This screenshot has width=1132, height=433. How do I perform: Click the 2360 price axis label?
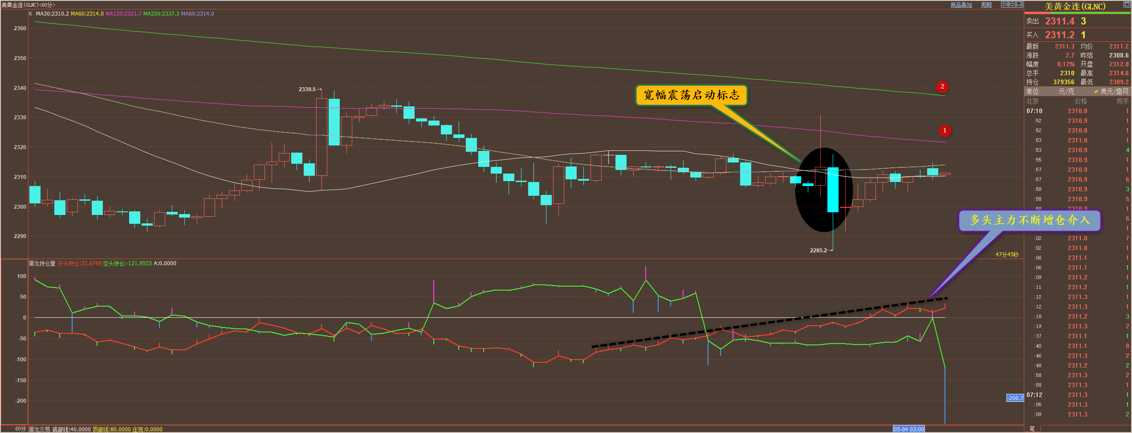coord(20,28)
